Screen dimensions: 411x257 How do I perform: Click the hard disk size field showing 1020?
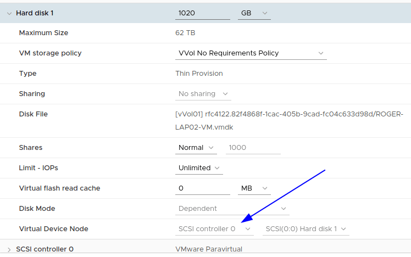click(202, 13)
